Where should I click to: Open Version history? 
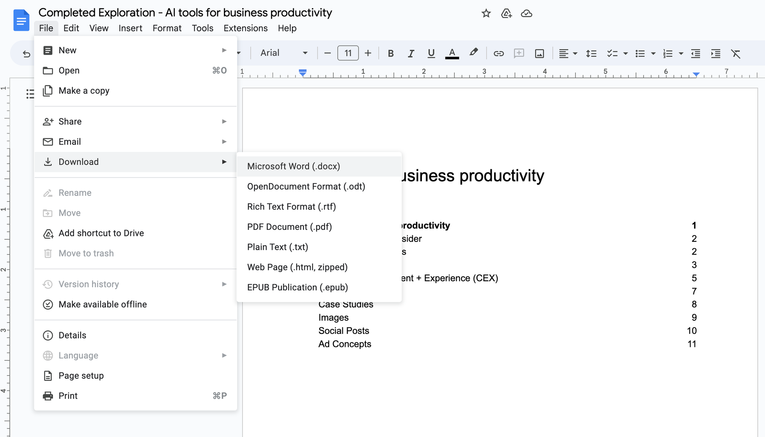tap(88, 284)
